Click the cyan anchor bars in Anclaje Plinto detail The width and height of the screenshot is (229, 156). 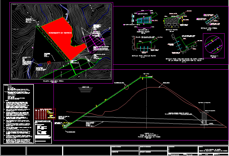tap(144, 49)
